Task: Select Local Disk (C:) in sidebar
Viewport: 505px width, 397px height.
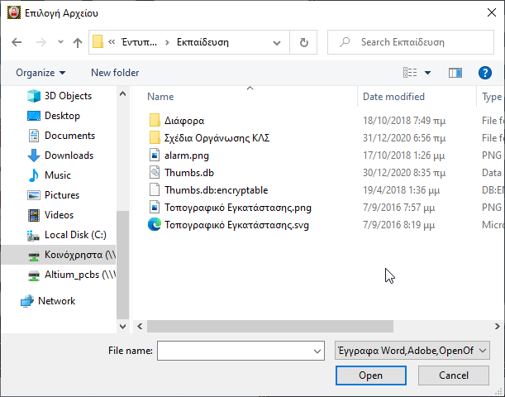Action: 74,235
